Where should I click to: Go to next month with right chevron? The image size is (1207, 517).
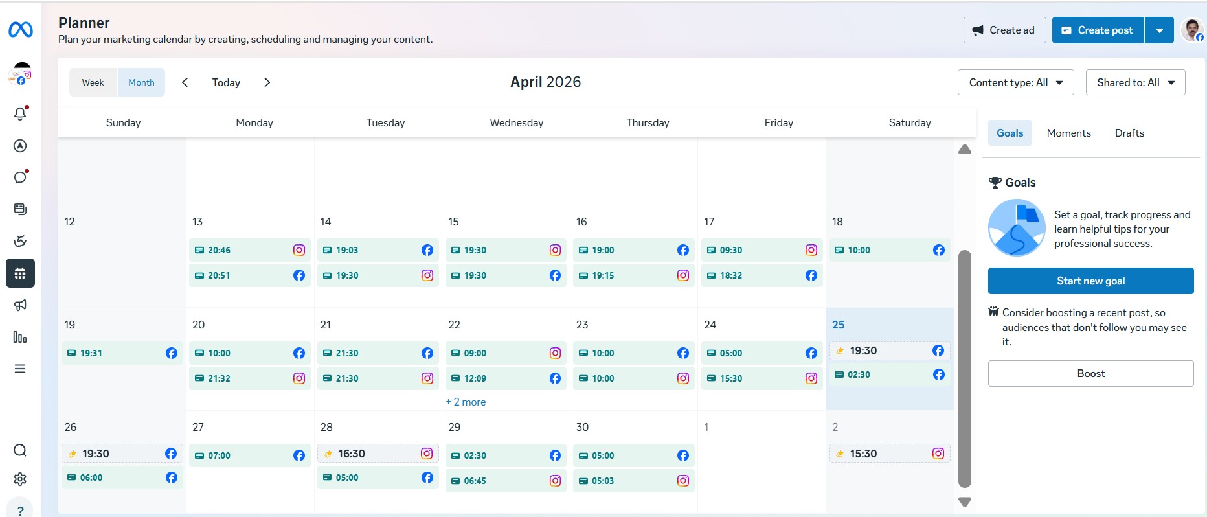(x=267, y=82)
